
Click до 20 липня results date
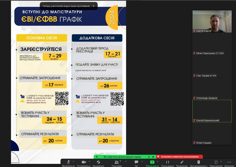(54, 140)
